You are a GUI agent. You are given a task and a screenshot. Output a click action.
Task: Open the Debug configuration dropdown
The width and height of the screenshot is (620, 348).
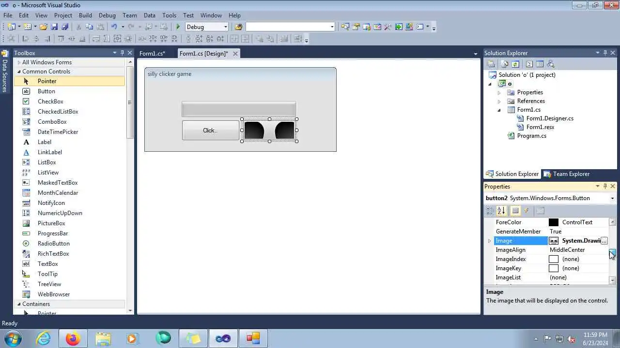pos(225,27)
